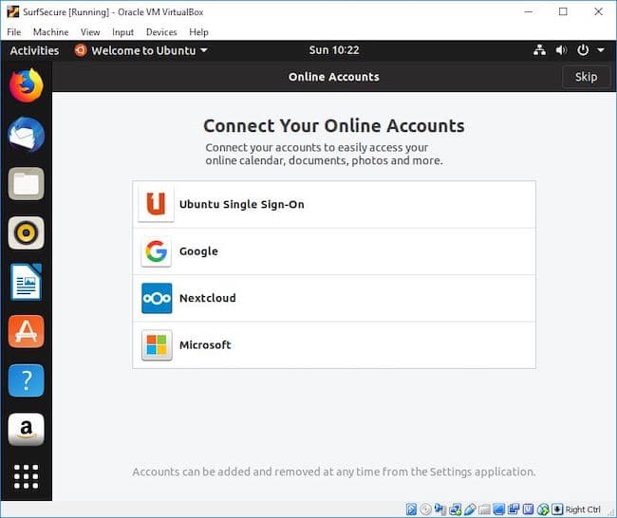Viewport: 617px width, 518px height.
Task: Select the Google account option
Action: point(334,251)
